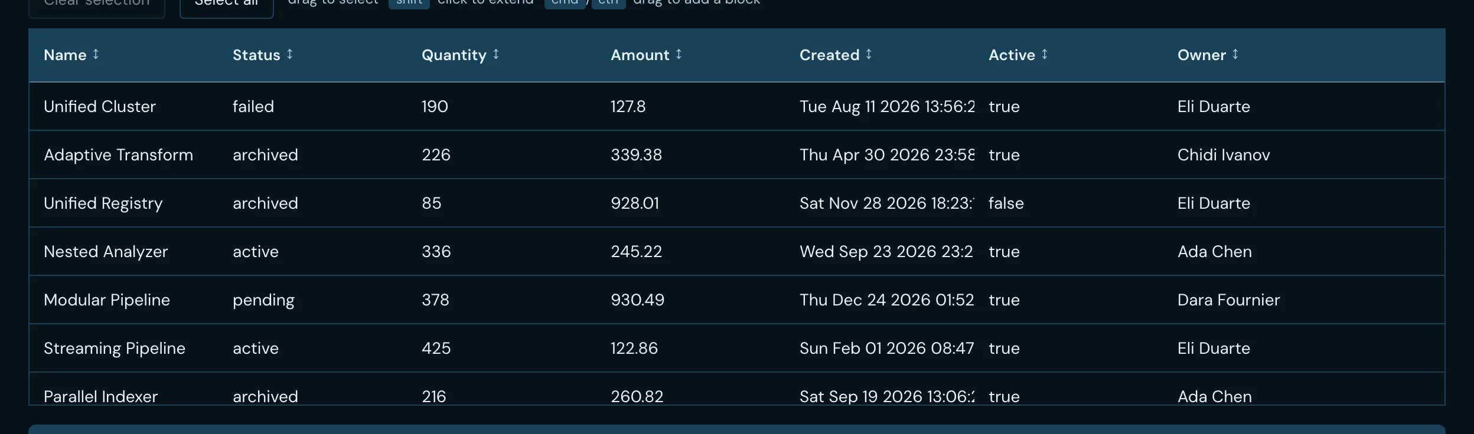Select the false value in Active column

click(x=1068, y=203)
